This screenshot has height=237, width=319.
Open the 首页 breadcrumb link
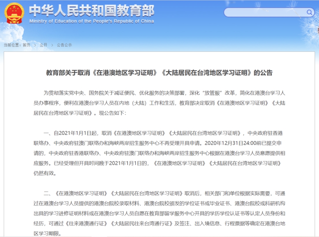[x=26, y=45]
